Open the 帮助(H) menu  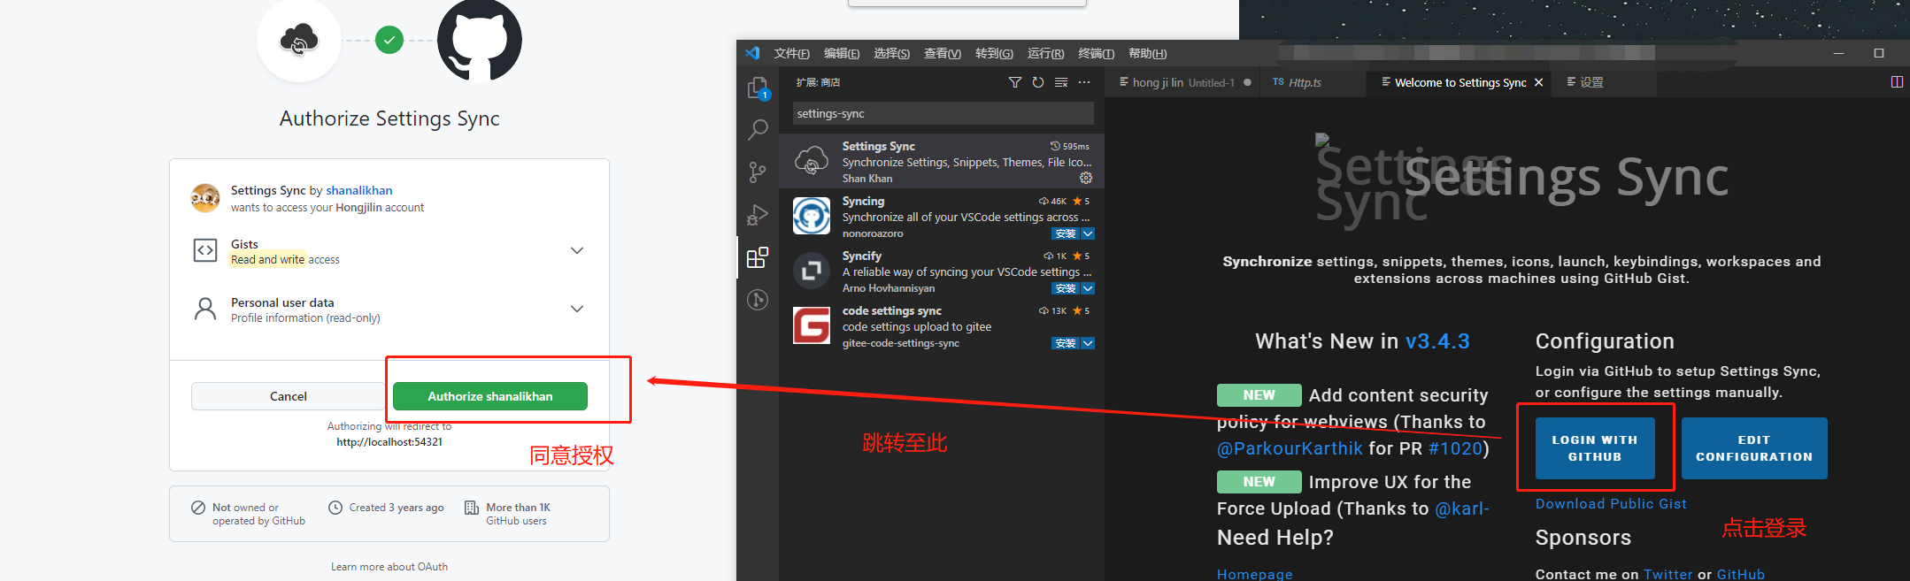point(1148,54)
